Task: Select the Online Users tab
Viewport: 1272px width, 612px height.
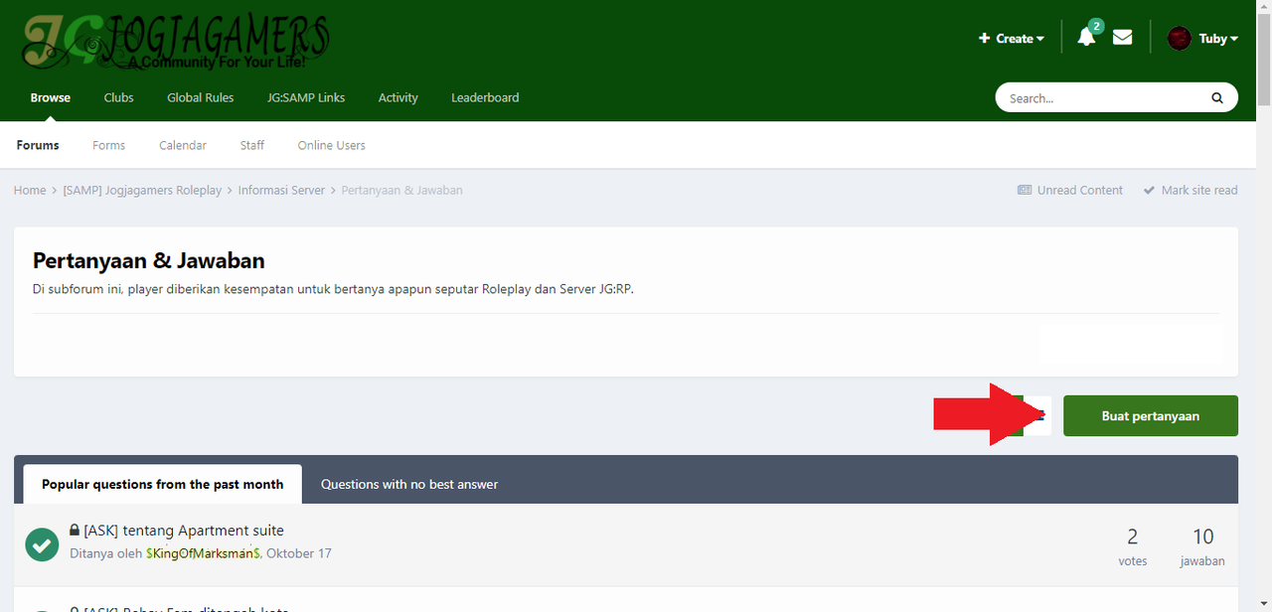Action: point(332,145)
